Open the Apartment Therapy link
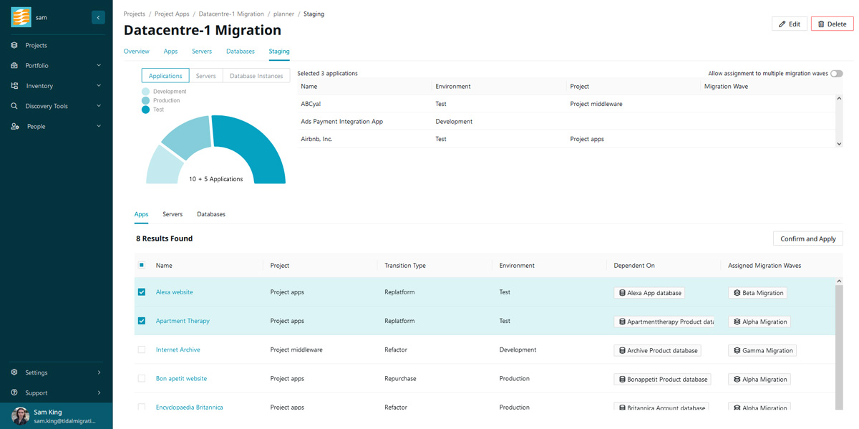This screenshot has width=859, height=429. 183,321
